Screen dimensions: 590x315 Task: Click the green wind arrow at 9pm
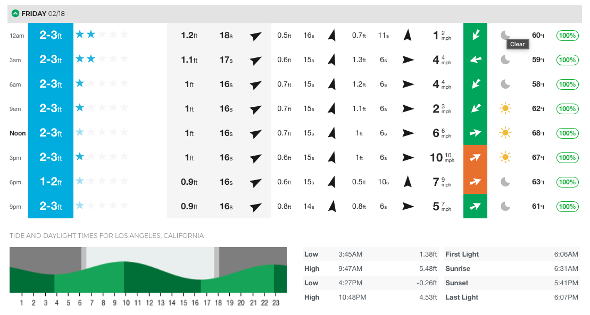click(x=475, y=207)
